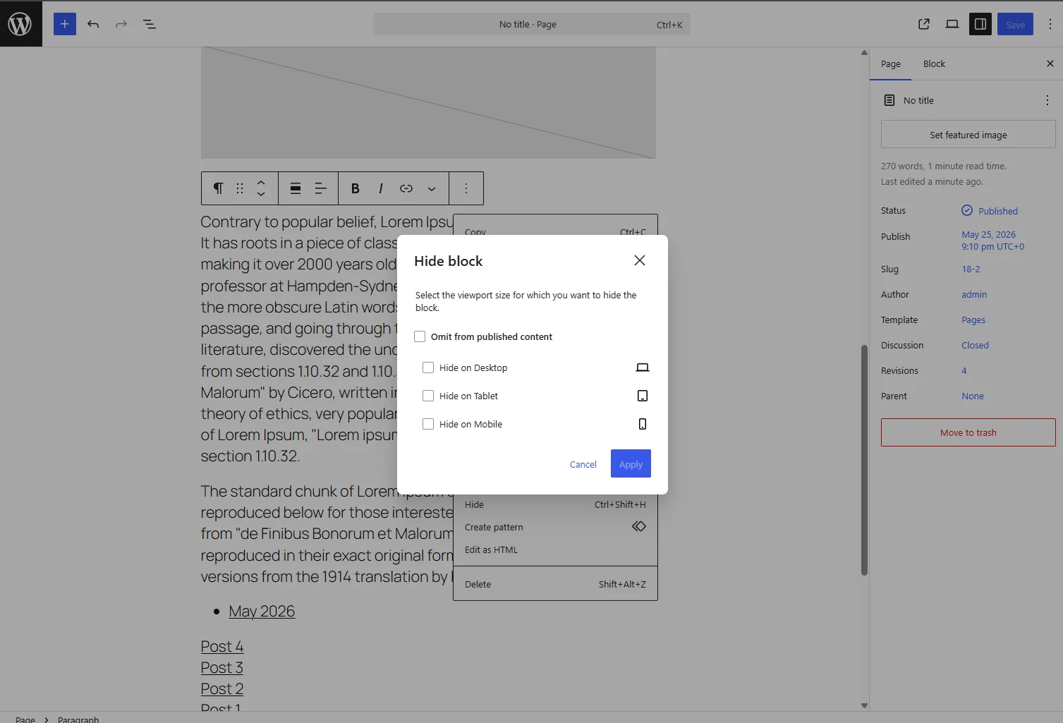
Task: Select Edit as HTML
Action: (555, 549)
